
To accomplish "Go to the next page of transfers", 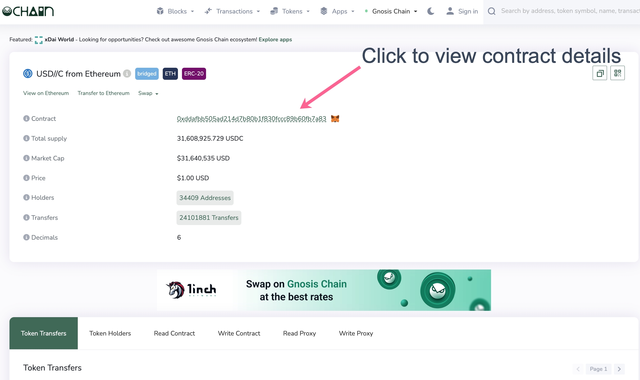I will (x=619, y=369).
